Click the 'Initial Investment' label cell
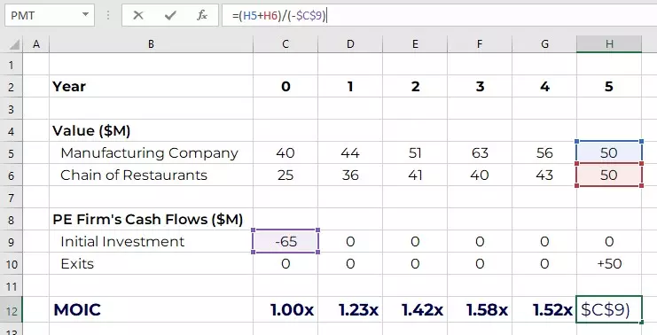Viewport: 657px width, 335px height. click(151, 242)
